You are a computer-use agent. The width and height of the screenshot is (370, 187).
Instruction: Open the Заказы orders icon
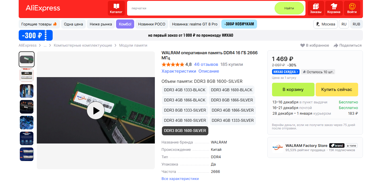pyautogui.click(x=316, y=8)
